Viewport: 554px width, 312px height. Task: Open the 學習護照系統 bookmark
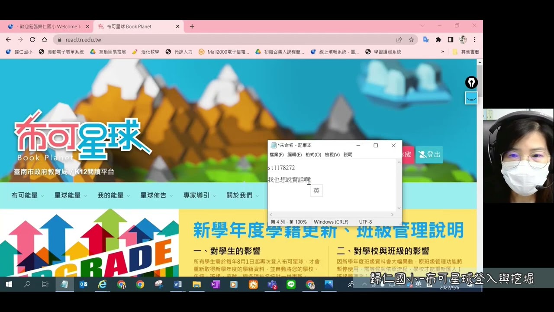pyautogui.click(x=383, y=52)
